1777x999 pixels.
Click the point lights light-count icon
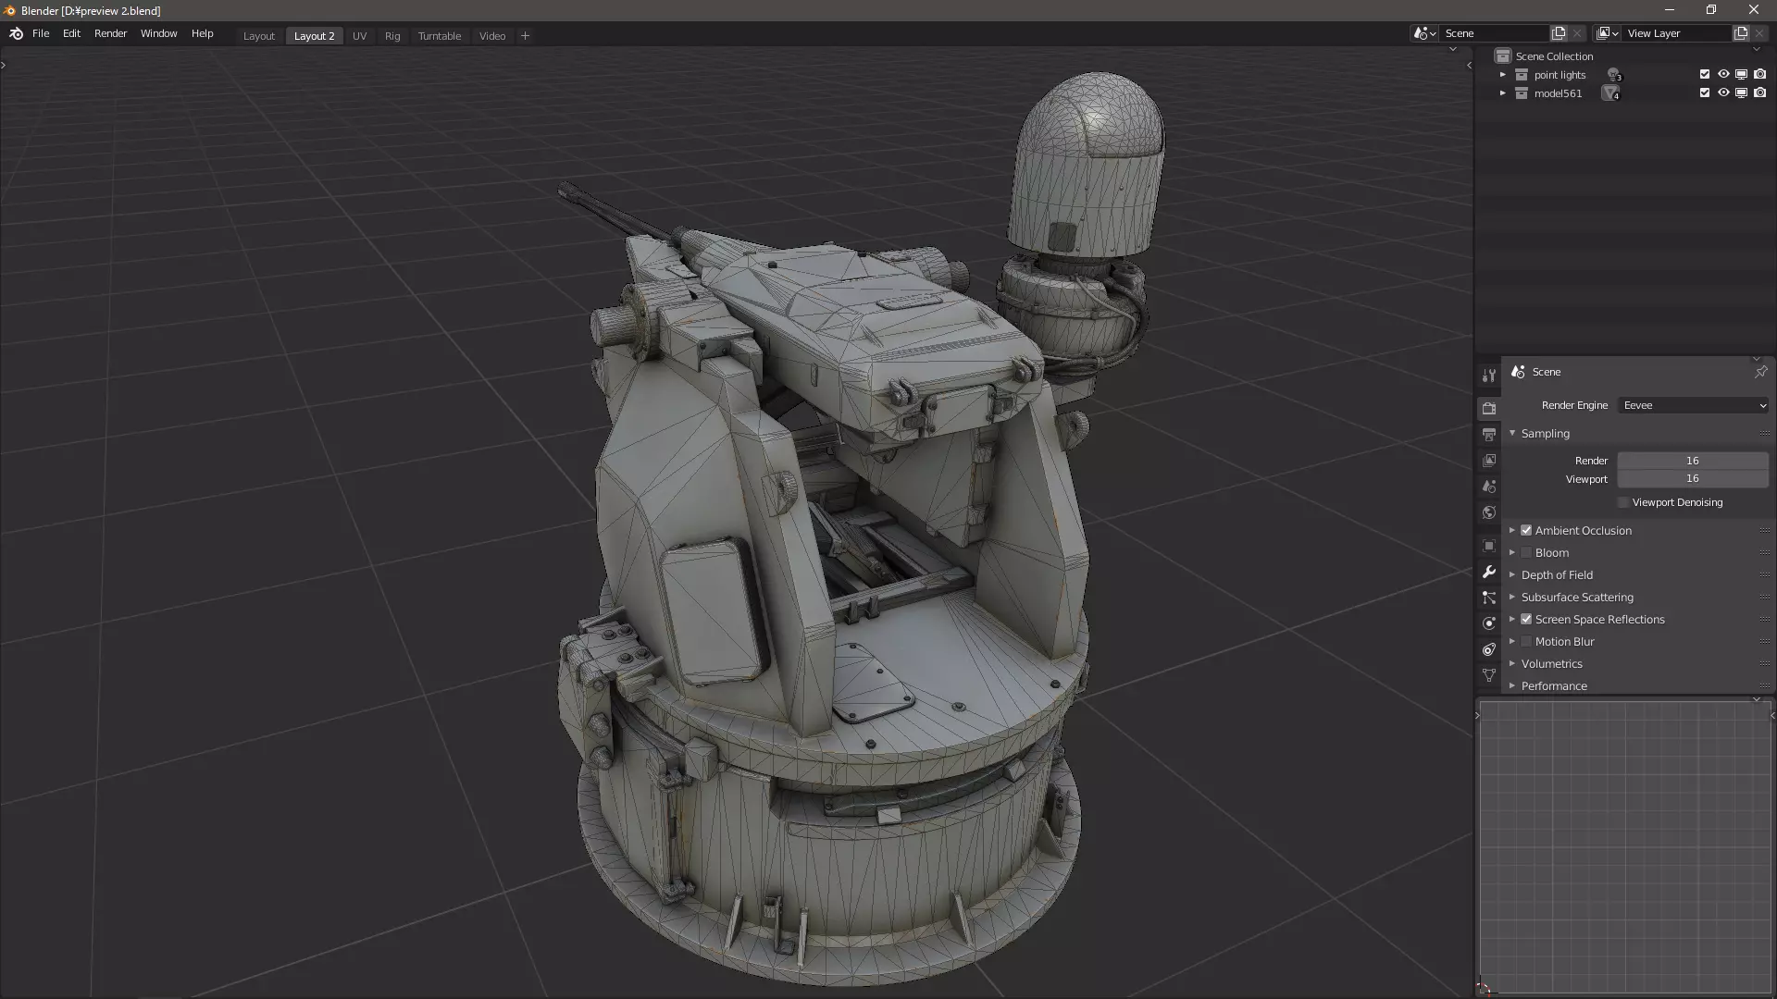point(1614,75)
